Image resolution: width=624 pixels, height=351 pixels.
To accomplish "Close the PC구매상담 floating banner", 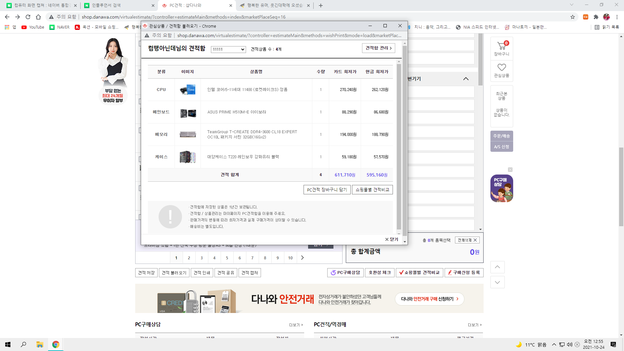I will coord(510,170).
